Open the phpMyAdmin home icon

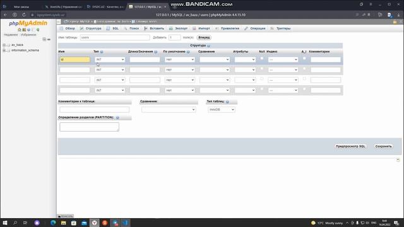coord(20,30)
